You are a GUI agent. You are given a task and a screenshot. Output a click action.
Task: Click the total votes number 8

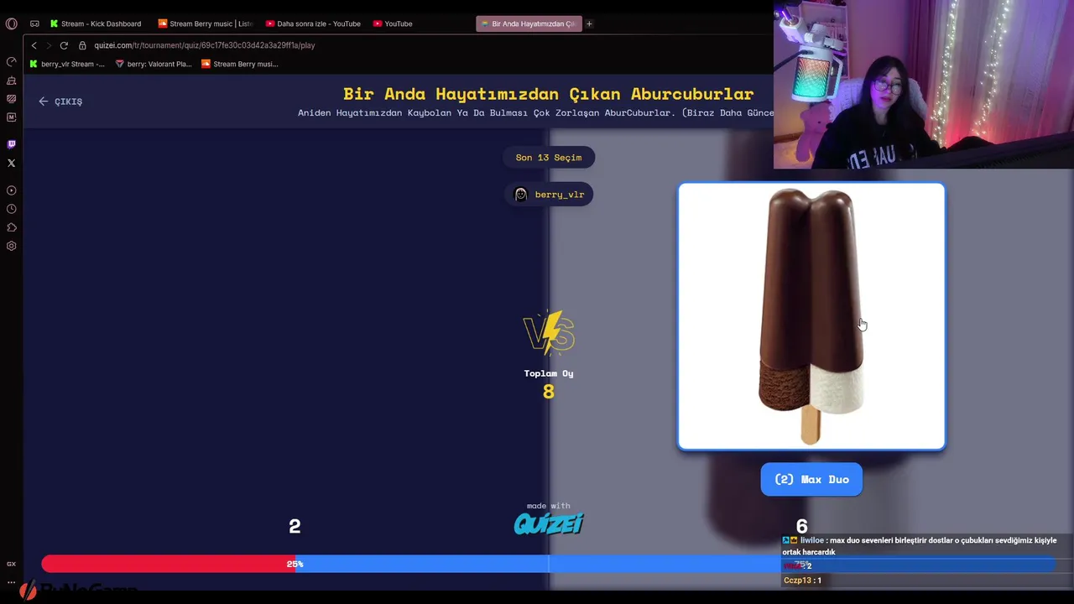549,392
